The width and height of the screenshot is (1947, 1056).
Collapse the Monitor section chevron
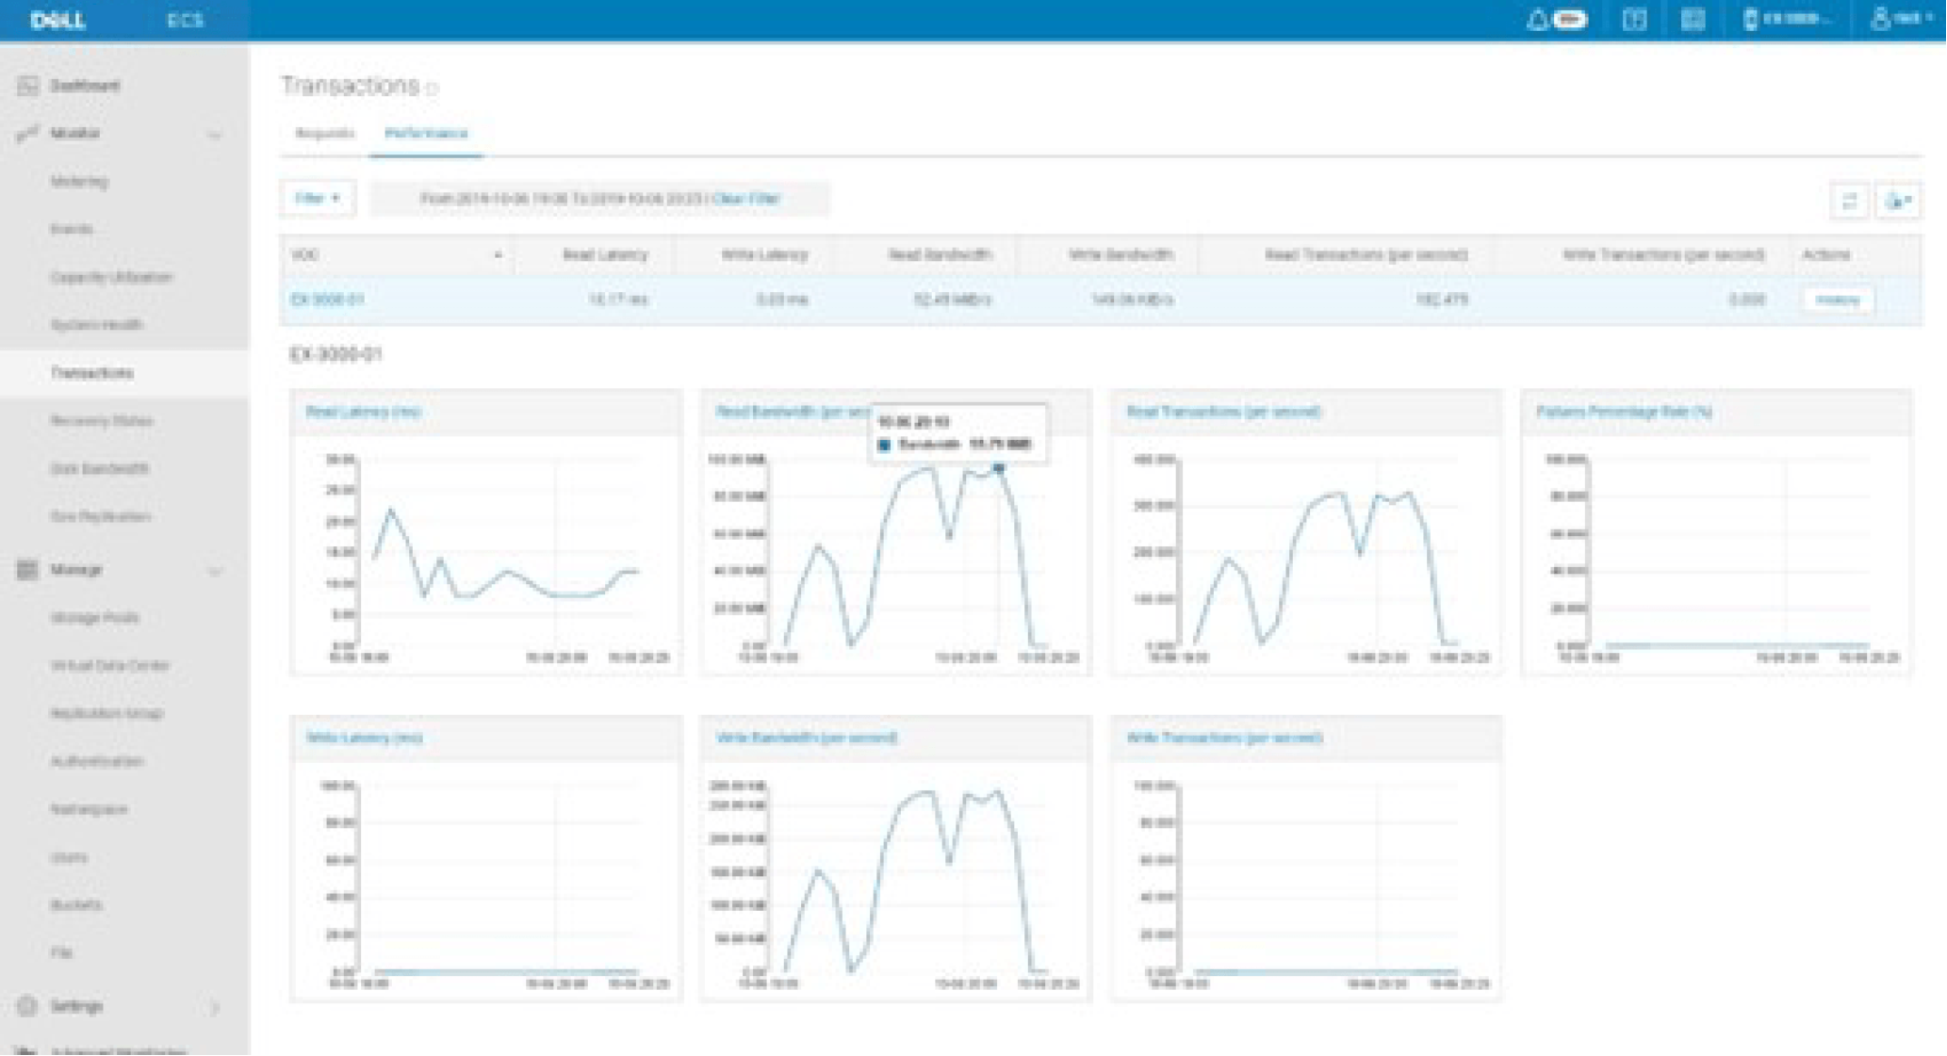[215, 135]
